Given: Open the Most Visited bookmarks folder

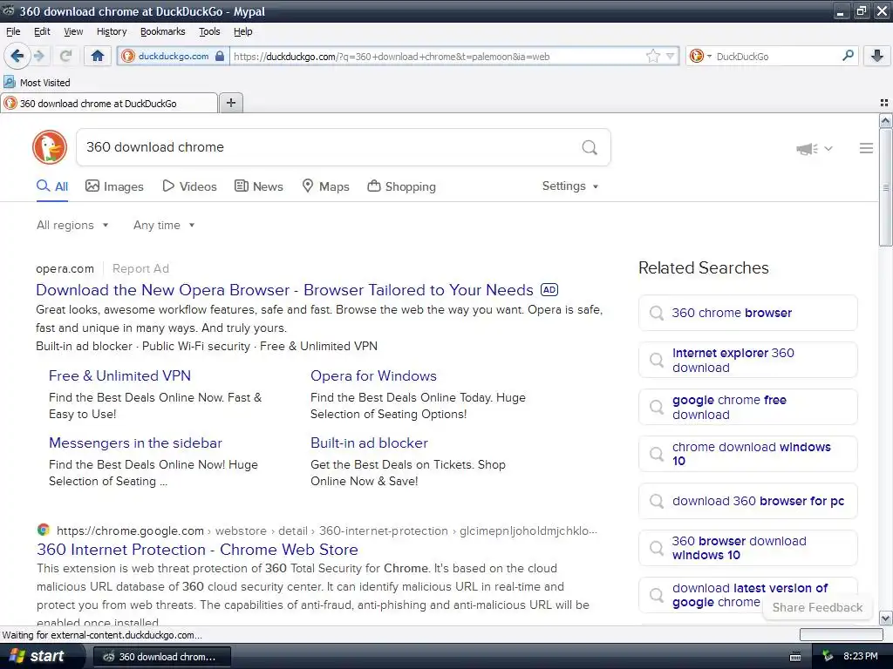Looking at the screenshot, I should click(x=37, y=83).
